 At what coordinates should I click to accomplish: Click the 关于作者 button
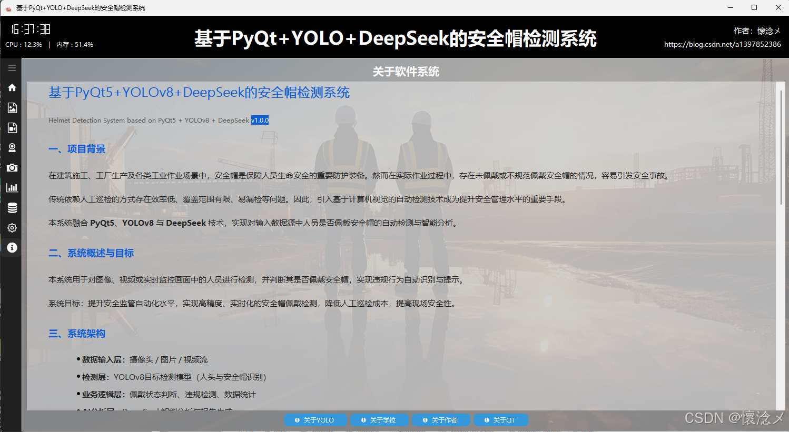[441, 420]
